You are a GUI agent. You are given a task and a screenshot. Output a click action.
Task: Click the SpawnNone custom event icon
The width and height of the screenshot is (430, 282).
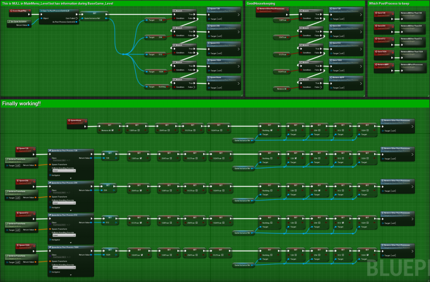[69, 121]
